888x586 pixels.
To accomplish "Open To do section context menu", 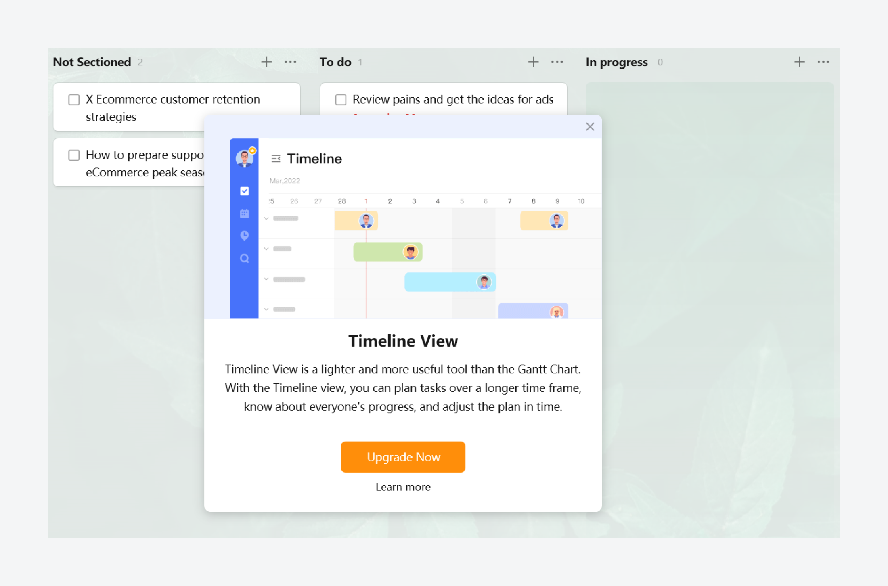I will click(x=557, y=62).
